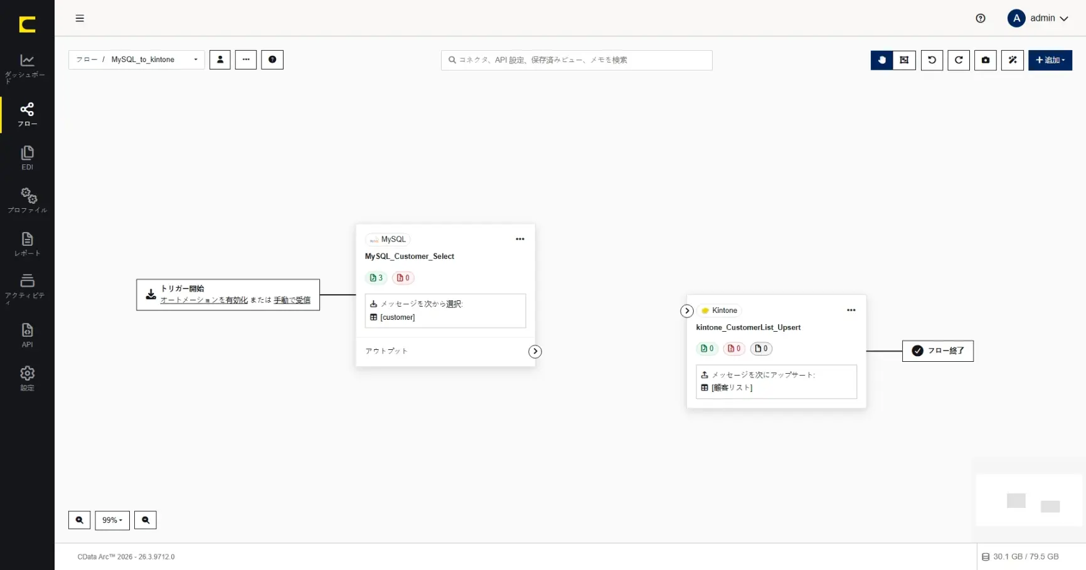Open the フロー sidebar item

pyautogui.click(x=27, y=115)
